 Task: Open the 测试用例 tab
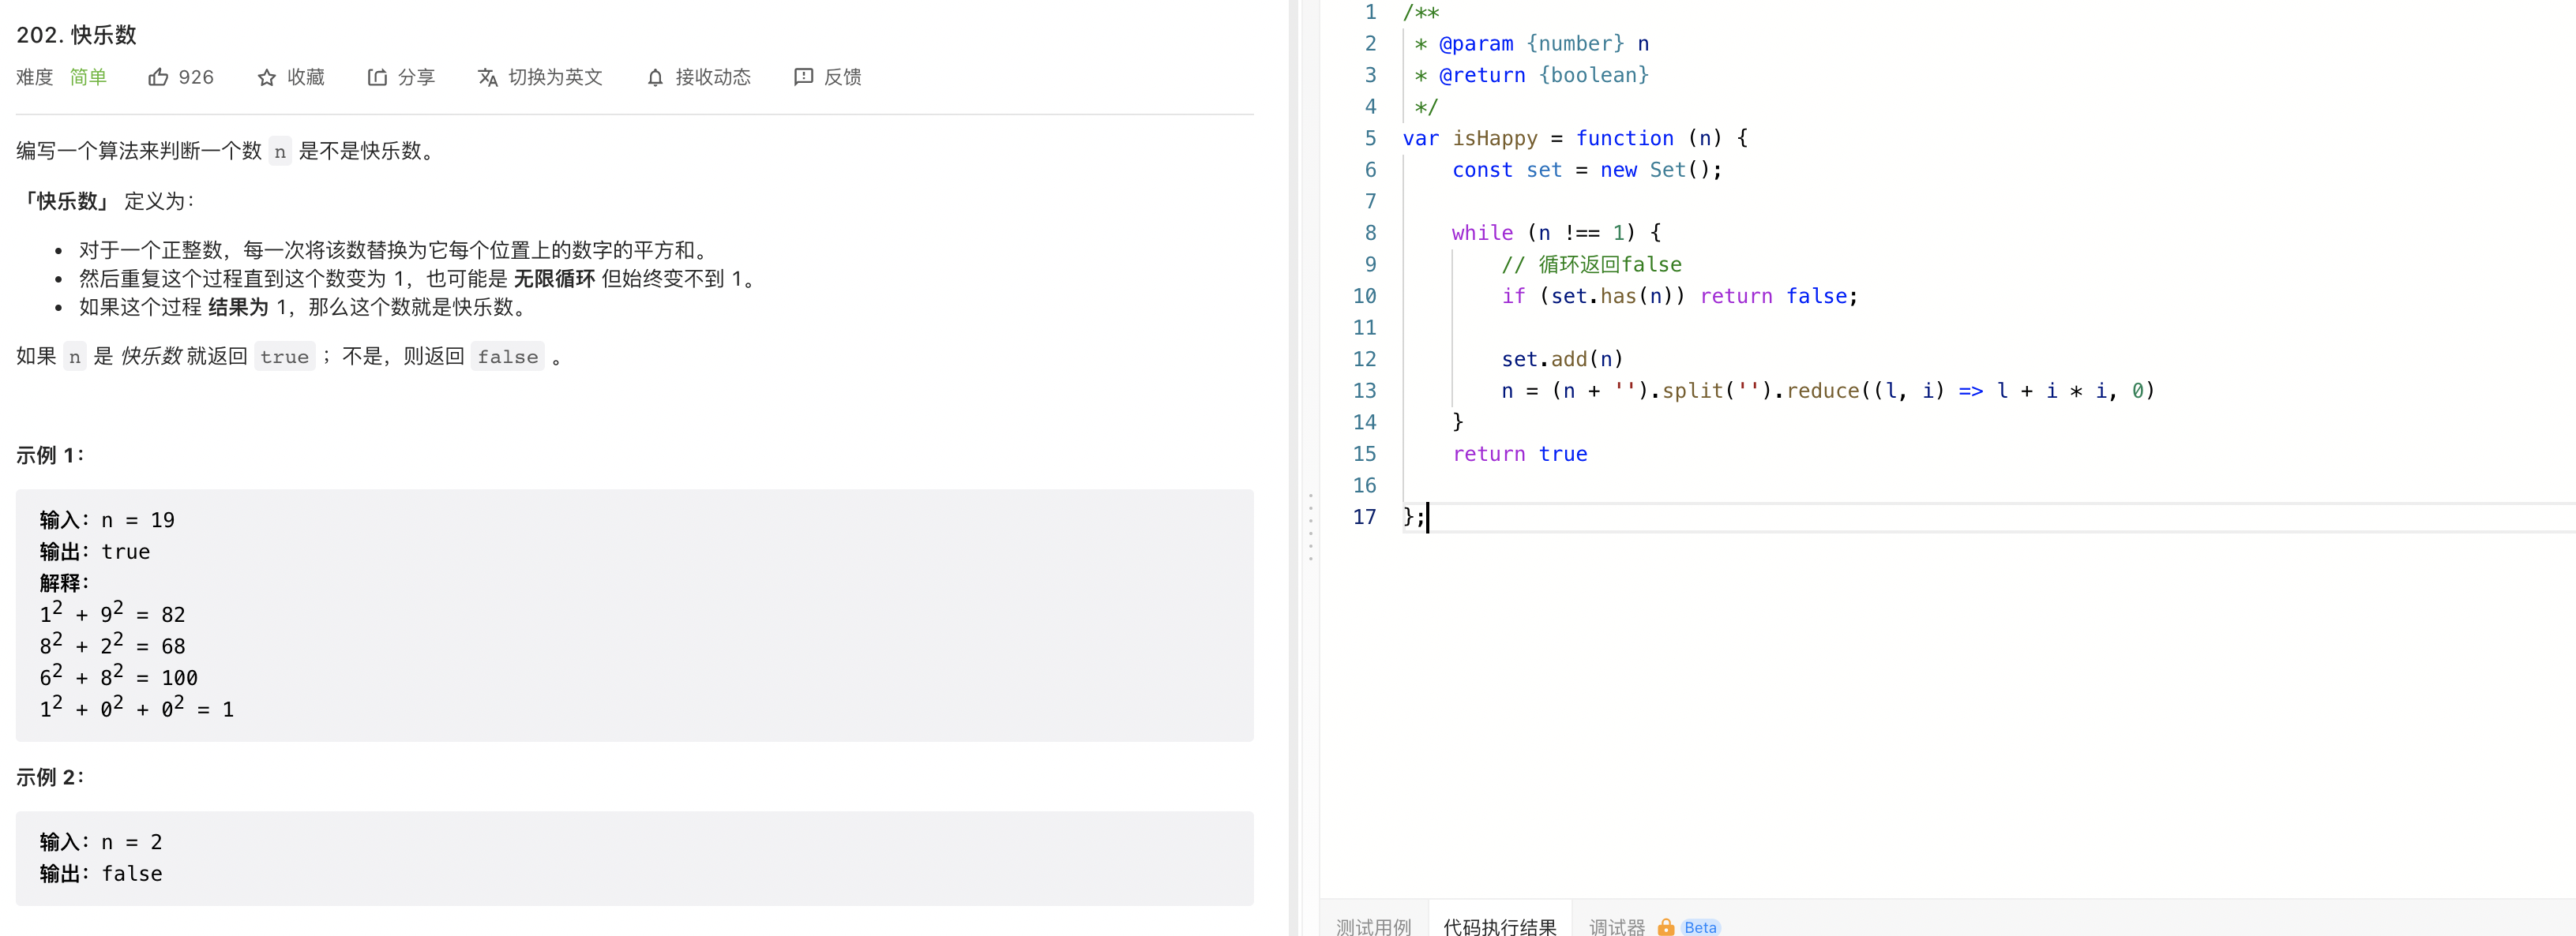(x=1373, y=926)
